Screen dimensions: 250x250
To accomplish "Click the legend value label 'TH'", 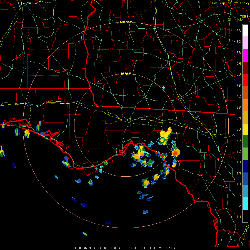I will (x=239, y=217).
